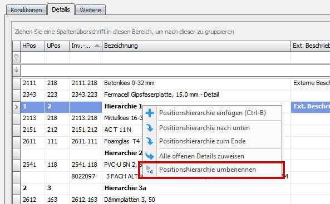Image resolution: width=330 pixels, height=204 pixels.
Task: Select the Details tab
Action: tap(61, 9)
